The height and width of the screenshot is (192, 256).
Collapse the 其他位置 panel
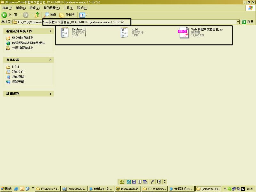50,60
